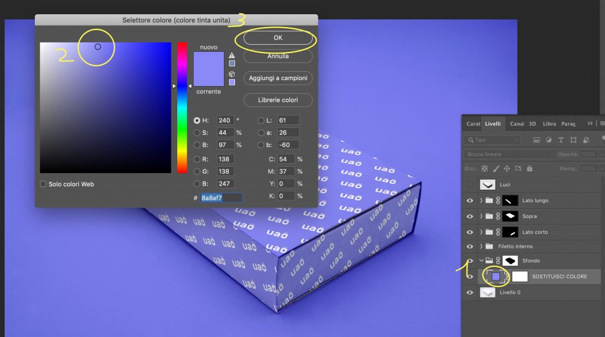
Task: Expand the Lato lungo layer group
Action: (x=481, y=200)
